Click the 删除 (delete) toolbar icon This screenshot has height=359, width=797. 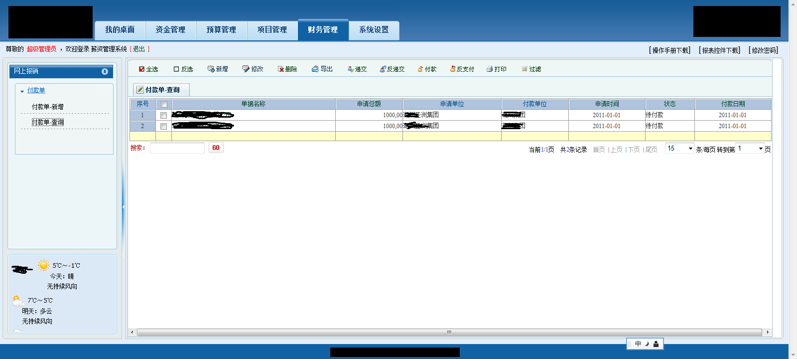coord(281,69)
